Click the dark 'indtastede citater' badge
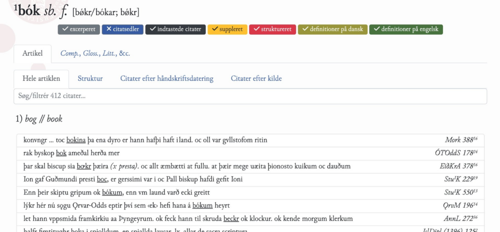This screenshot has width=500, height=232. [x=176, y=29]
